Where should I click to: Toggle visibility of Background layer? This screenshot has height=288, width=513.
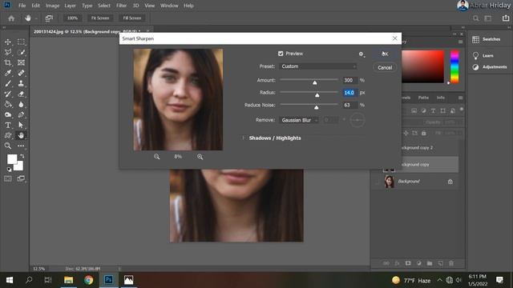tap(377, 182)
